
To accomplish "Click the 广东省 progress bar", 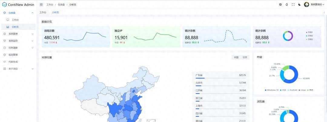I will (x=221, y=78).
